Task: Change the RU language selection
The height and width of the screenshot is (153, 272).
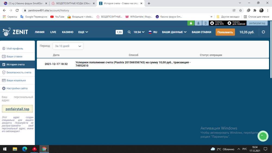Action: [153, 32]
